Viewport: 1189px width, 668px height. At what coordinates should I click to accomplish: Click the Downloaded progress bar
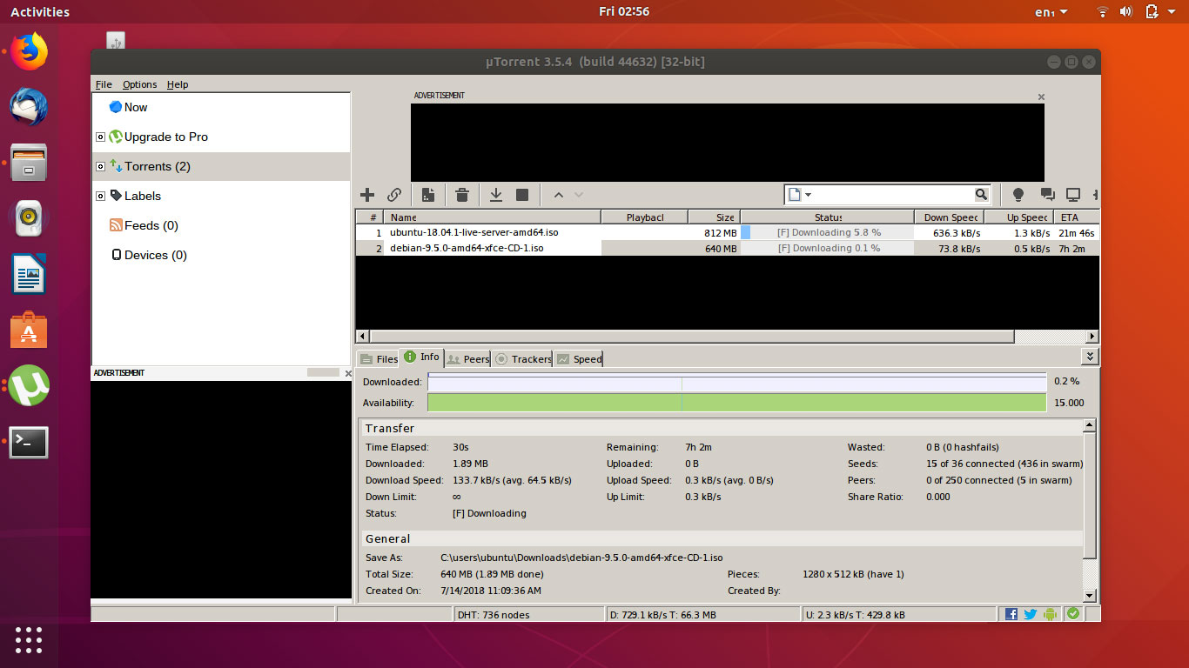click(736, 383)
